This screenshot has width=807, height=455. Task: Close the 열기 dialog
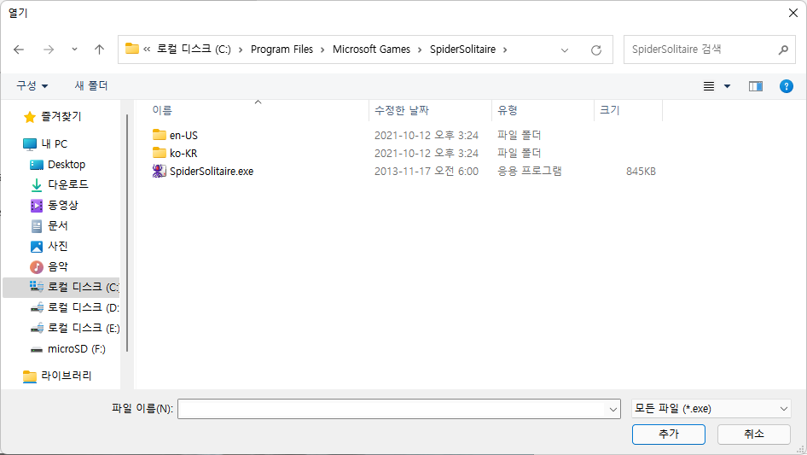(793, 13)
